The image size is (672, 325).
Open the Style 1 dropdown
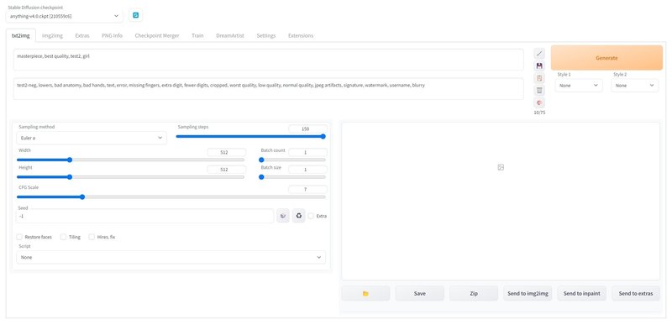click(x=579, y=85)
